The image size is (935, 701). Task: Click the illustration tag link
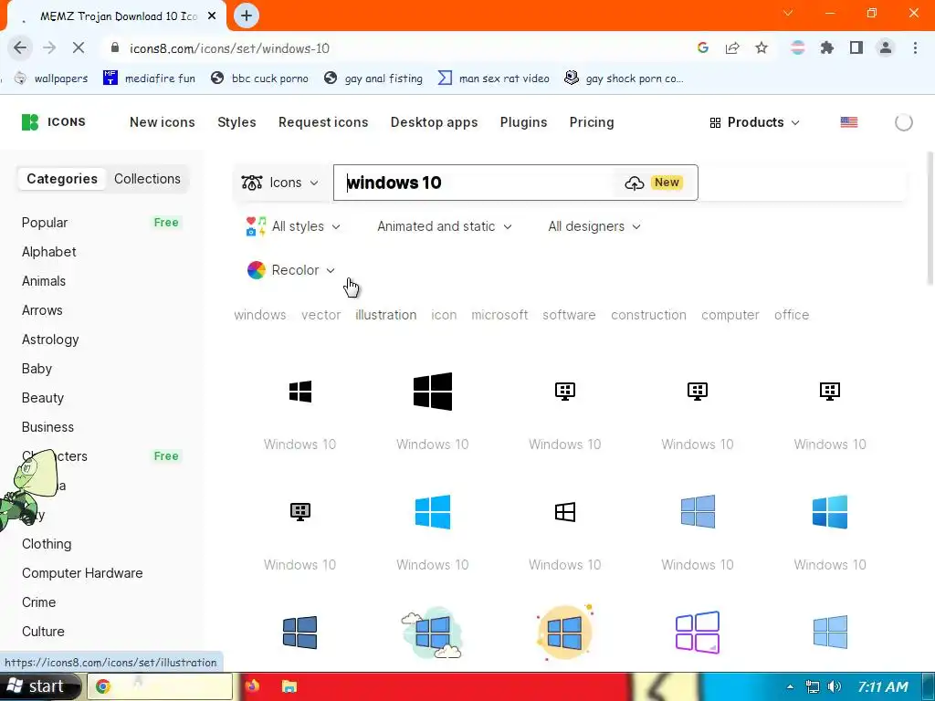[x=386, y=315]
